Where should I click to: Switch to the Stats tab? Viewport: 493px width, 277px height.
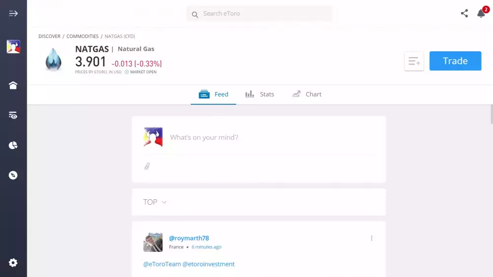click(x=260, y=94)
